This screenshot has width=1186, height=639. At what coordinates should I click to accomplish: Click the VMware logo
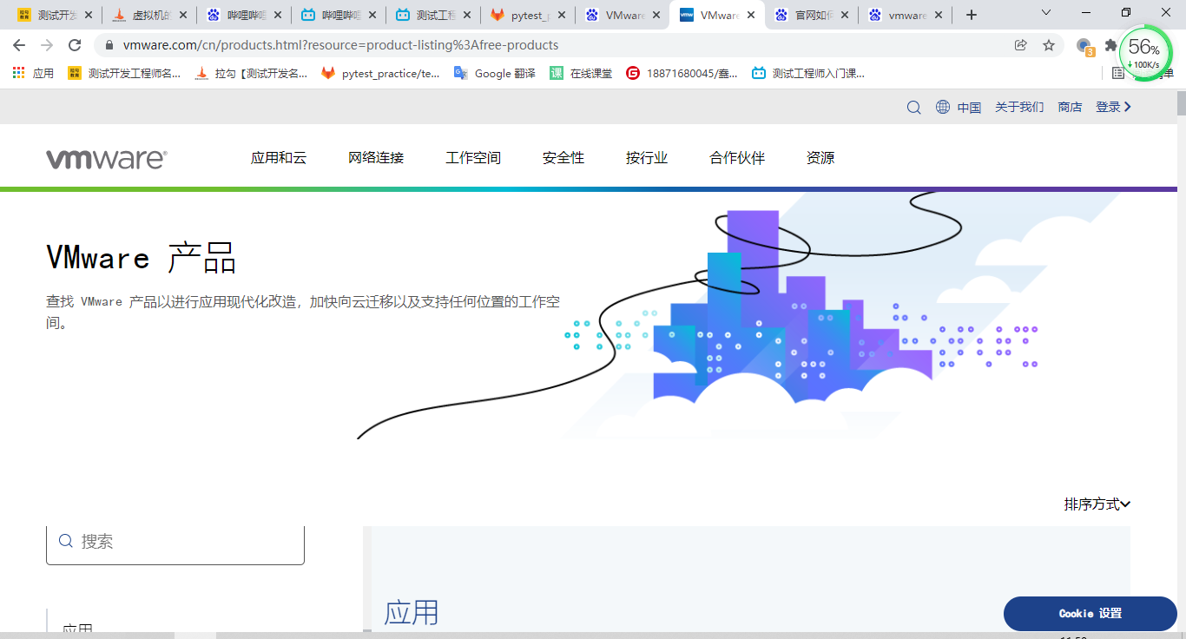106,159
